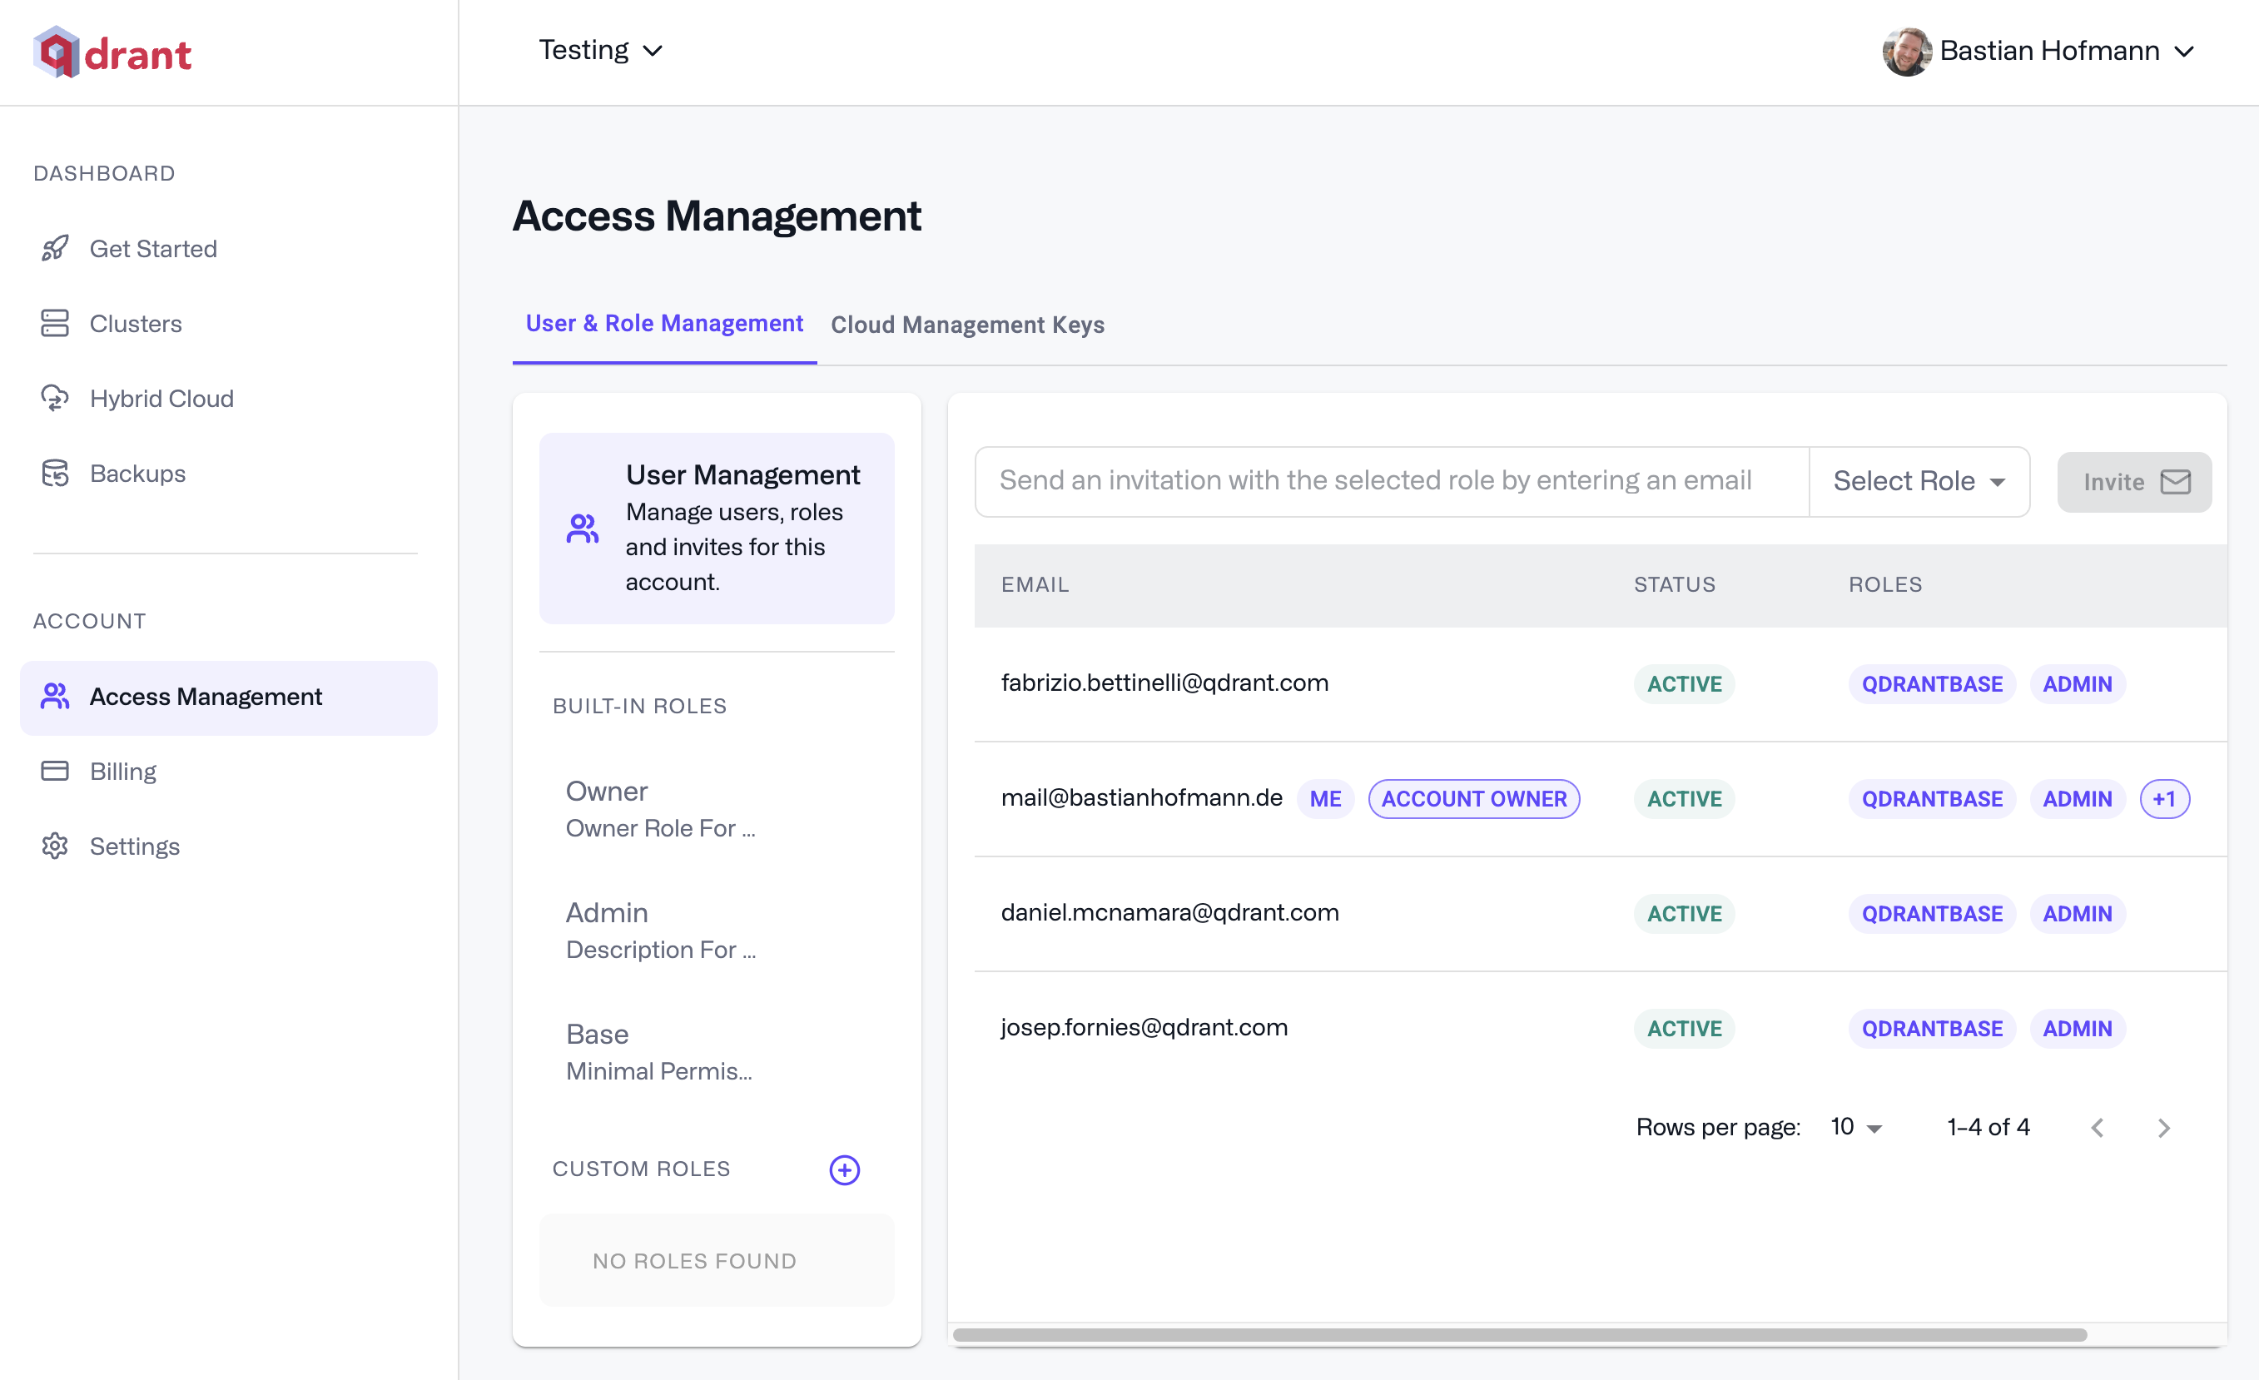Click Bastian Hofmann profile avatar
This screenshot has width=2259, height=1380.
coord(1906,52)
